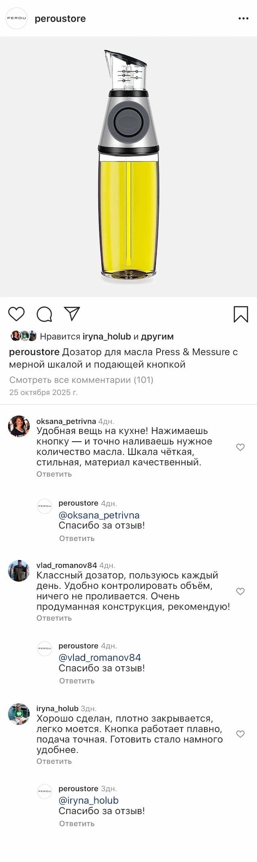Save post with bookmark icon
257x862 pixels.
pos(241,314)
